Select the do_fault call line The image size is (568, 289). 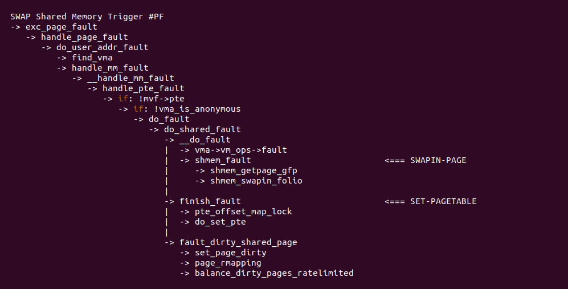[x=169, y=119]
